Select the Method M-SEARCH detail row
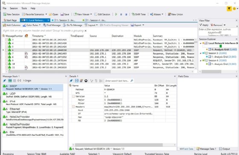 tap(123, 89)
